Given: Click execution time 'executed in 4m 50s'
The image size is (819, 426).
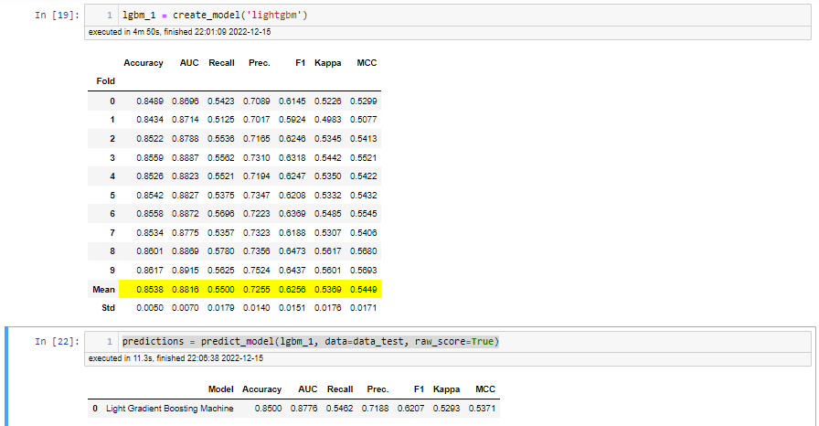Looking at the screenshot, I should tap(179, 32).
